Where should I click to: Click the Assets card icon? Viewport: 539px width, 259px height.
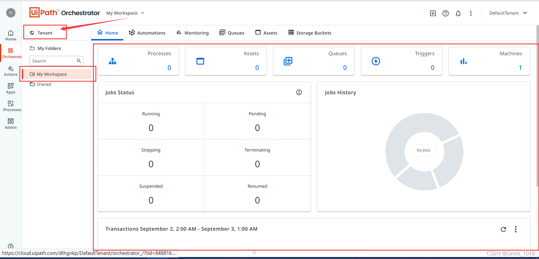[x=200, y=61]
